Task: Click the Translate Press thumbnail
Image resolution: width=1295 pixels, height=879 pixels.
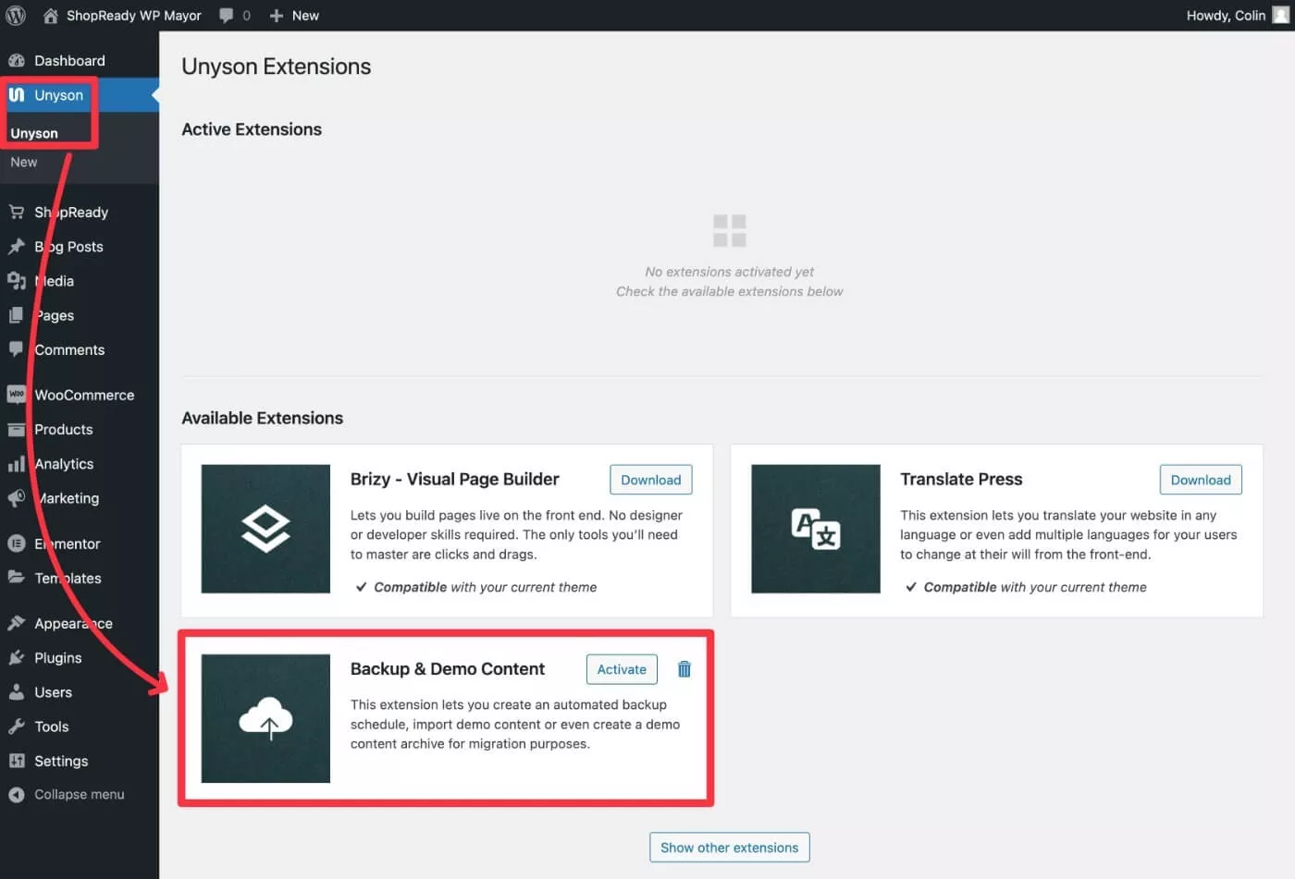Action: [816, 529]
